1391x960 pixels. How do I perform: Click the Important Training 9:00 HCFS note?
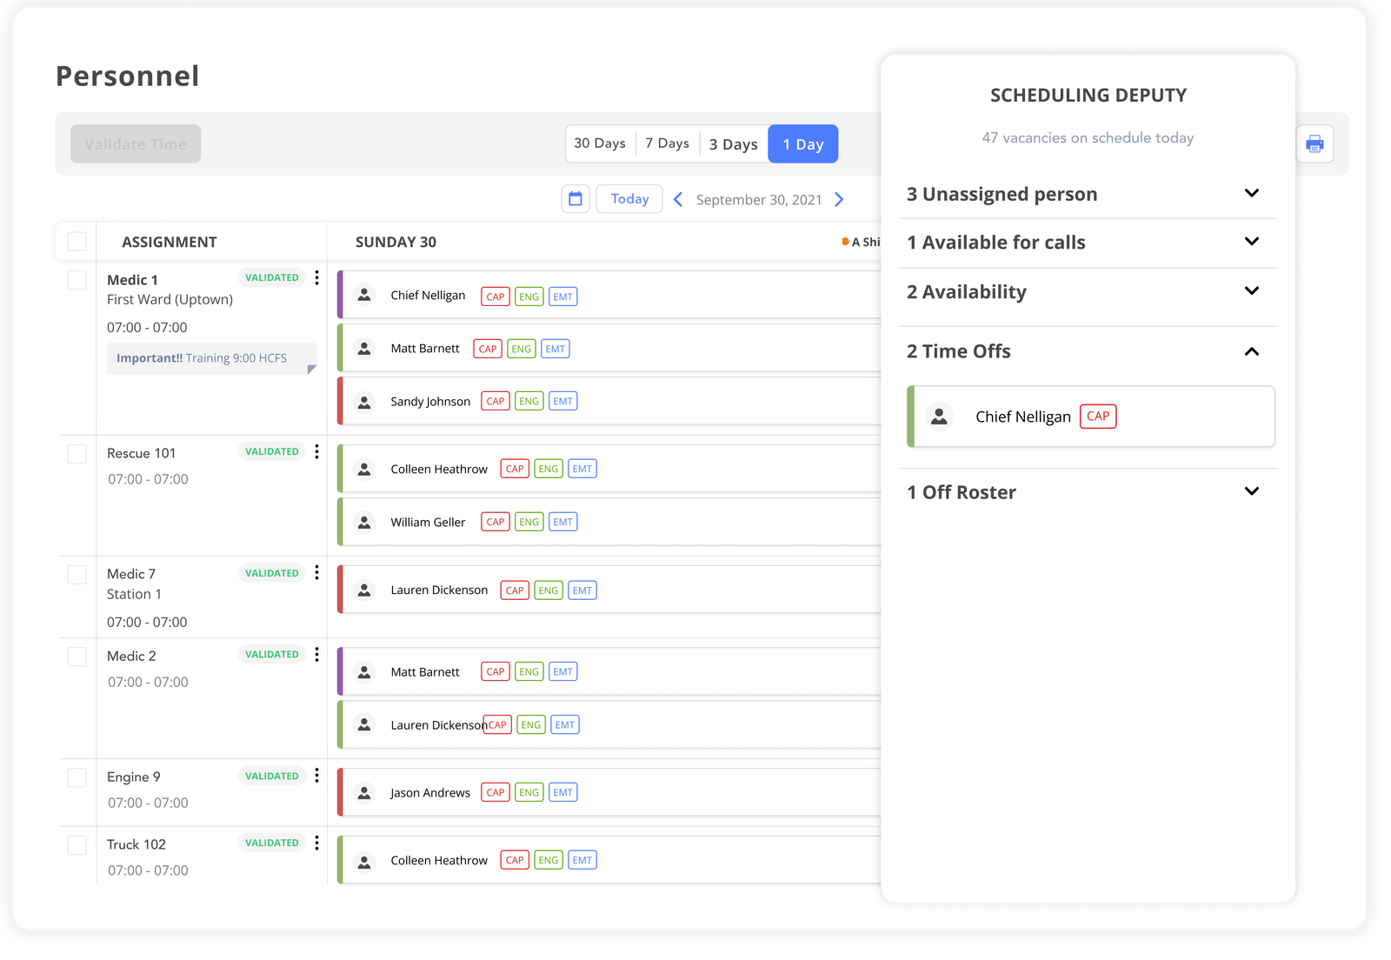(211, 357)
